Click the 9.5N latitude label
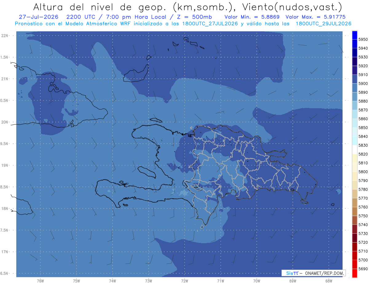This screenshot has height=285, width=369. click(x=4, y=144)
